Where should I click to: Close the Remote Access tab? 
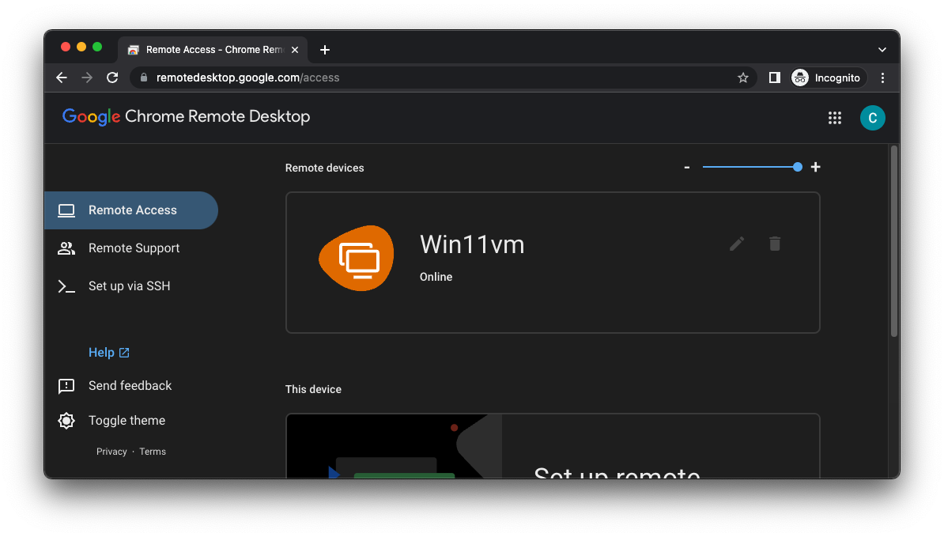295,50
